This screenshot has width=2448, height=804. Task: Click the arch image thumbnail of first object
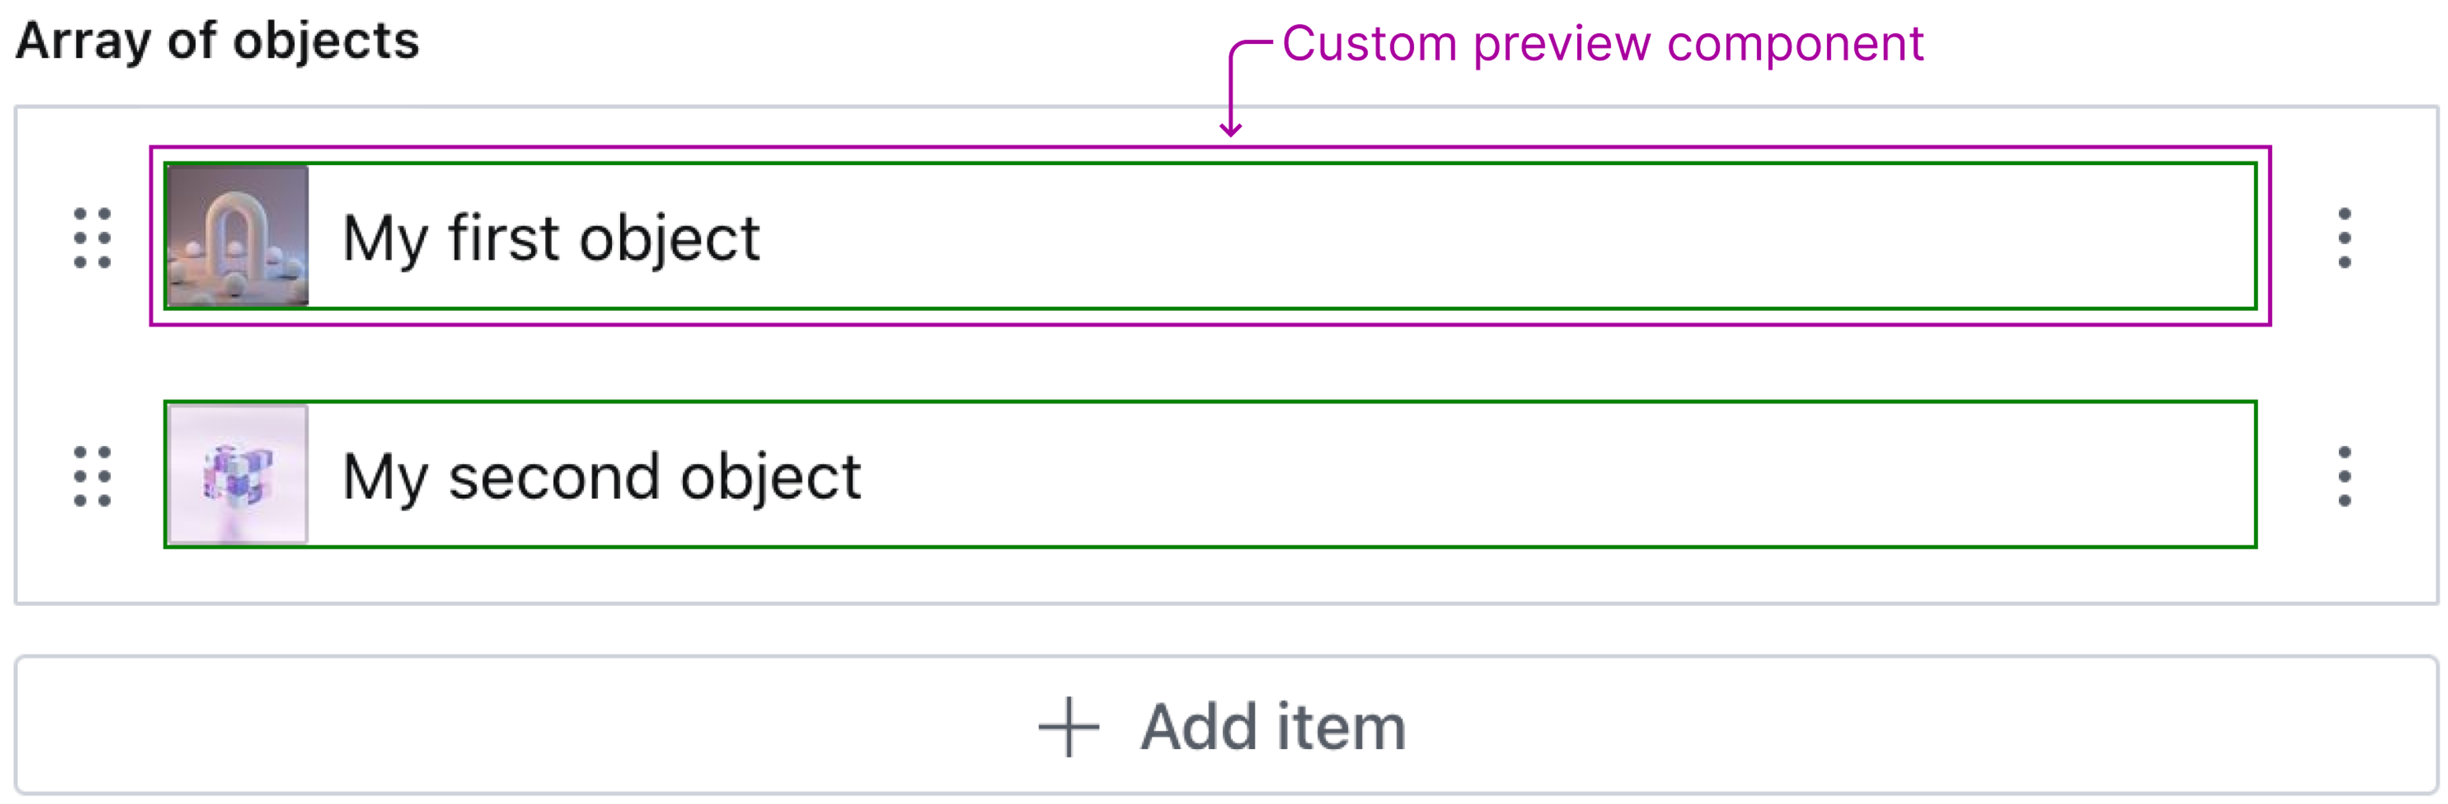238,236
